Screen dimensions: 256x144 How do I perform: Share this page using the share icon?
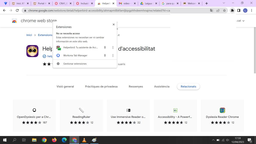coord(218,10)
